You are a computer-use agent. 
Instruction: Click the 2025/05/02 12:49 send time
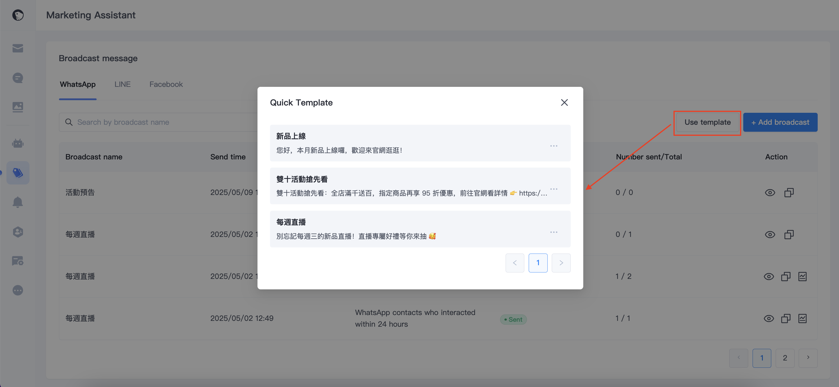tap(242, 319)
